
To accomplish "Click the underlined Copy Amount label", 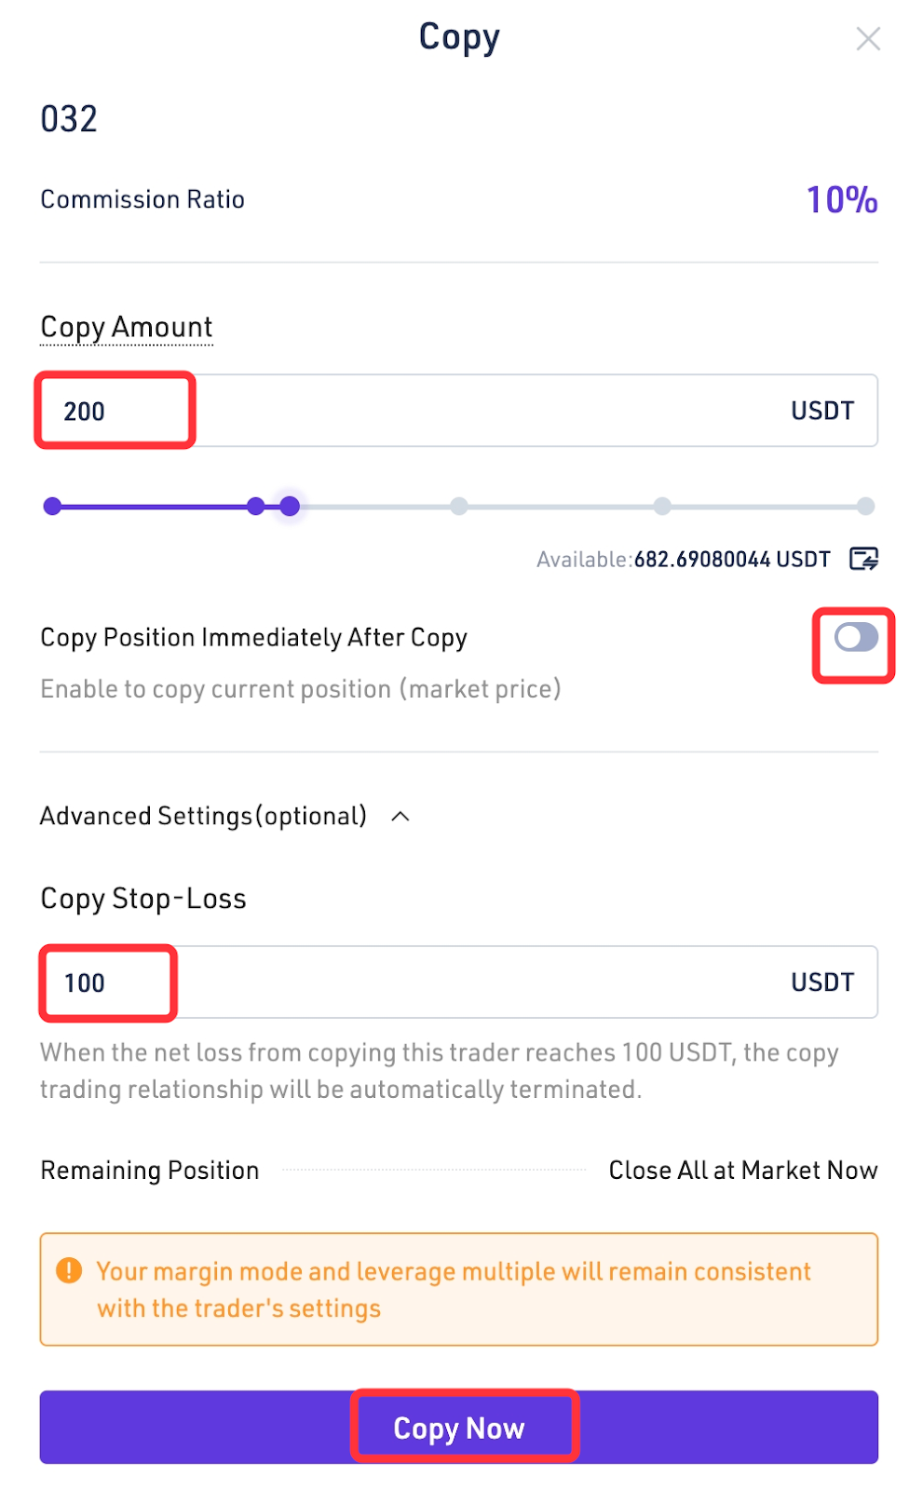I will [x=127, y=328].
